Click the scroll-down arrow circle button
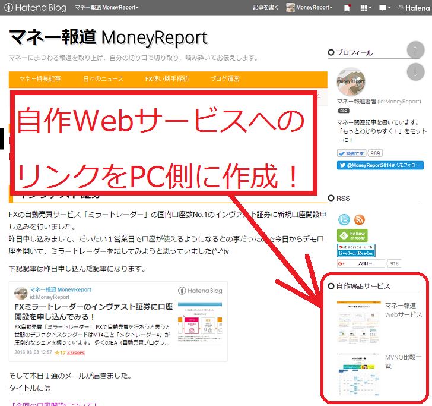The height and width of the screenshot is (406, 432). point(415,72)
